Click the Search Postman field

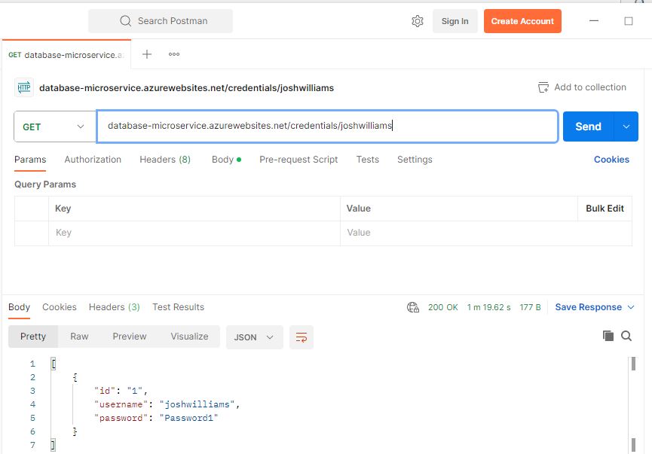coord(161,20)
